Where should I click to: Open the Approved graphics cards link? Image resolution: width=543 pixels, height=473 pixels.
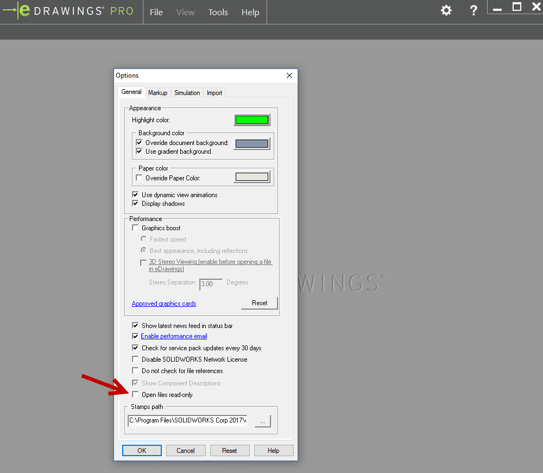coord(164,304)
